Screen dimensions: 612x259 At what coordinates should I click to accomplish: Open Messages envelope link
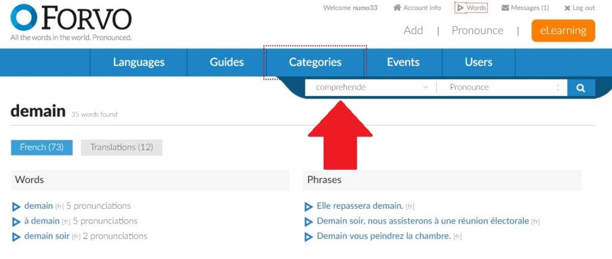click(x=524, y=8)
